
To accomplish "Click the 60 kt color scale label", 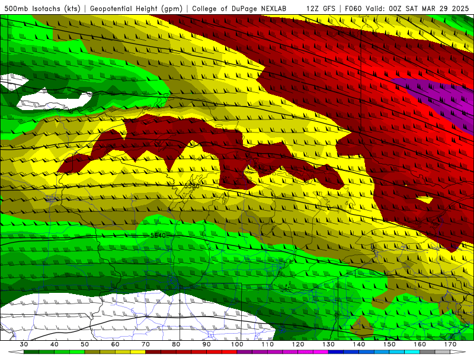I will [x=115, y=344].
